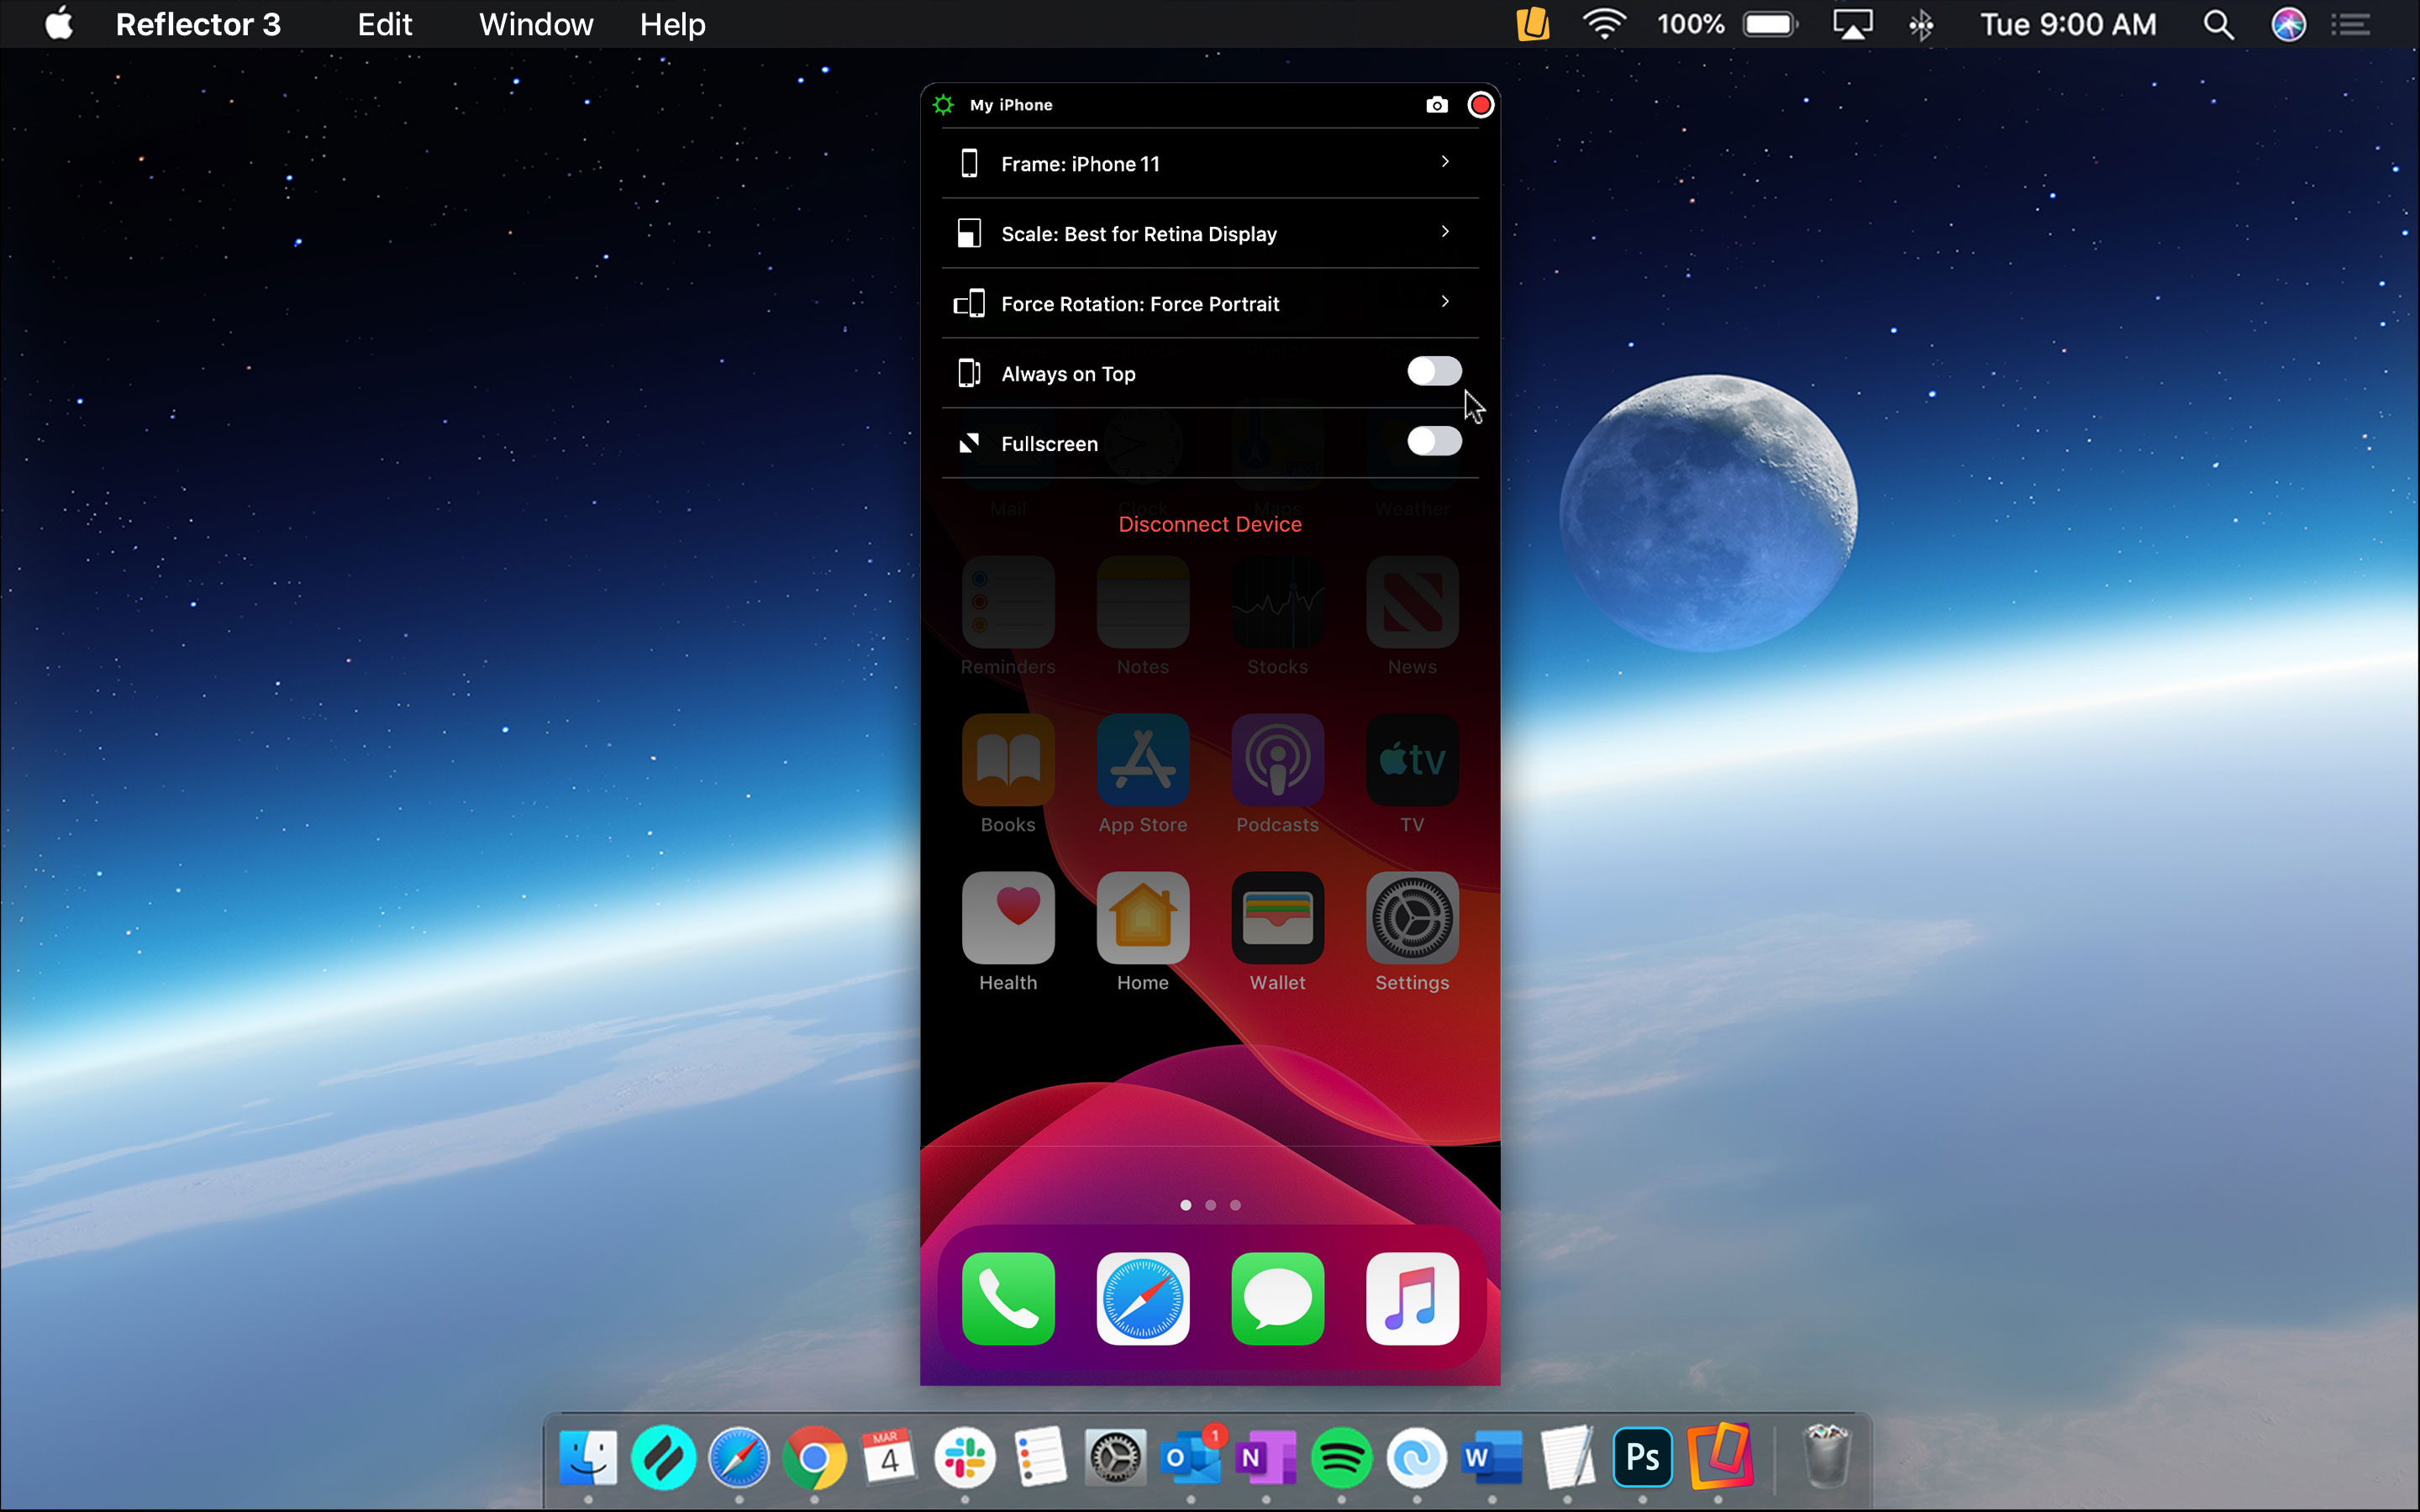2420x1512 pixels.
Task: Open the Settings app on iPhone
Action: click(x=1411, y=918)
